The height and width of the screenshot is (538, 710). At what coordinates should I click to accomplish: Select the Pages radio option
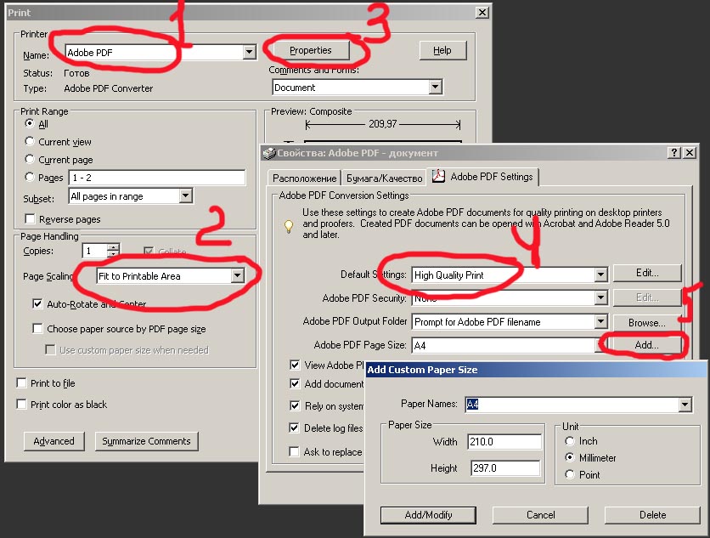pyautogui.click(x=30, y=178)
